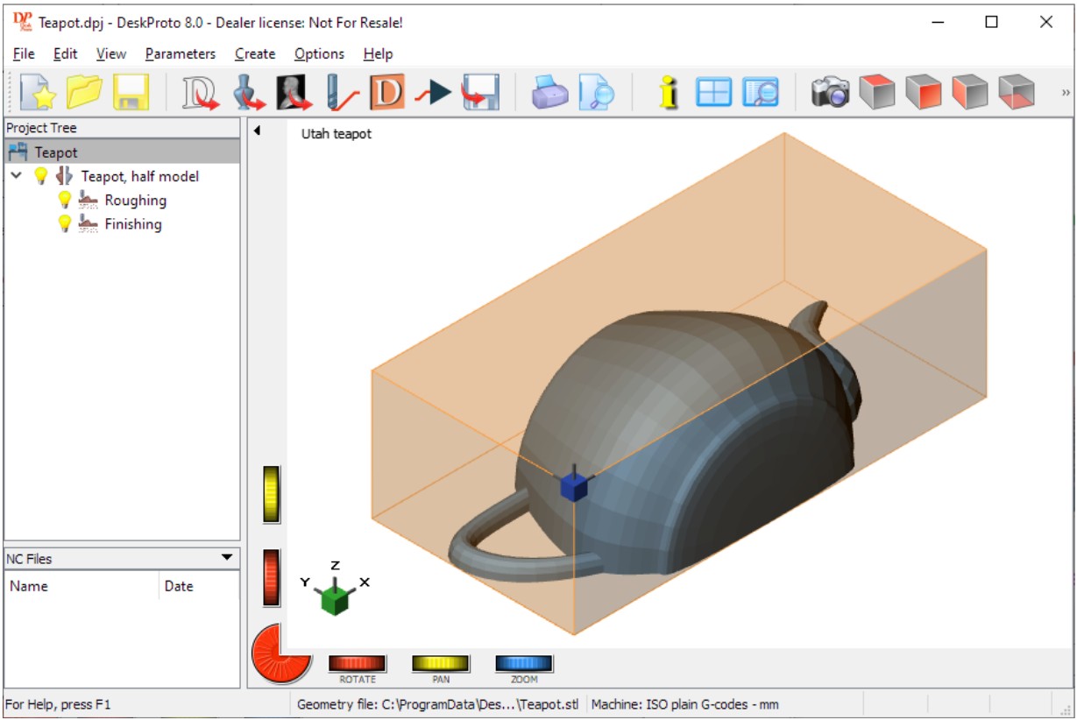Toggle the lightbulb next to Finishing
The image size is (1077, 720).
pyautogui.click(x=64, y=224)
